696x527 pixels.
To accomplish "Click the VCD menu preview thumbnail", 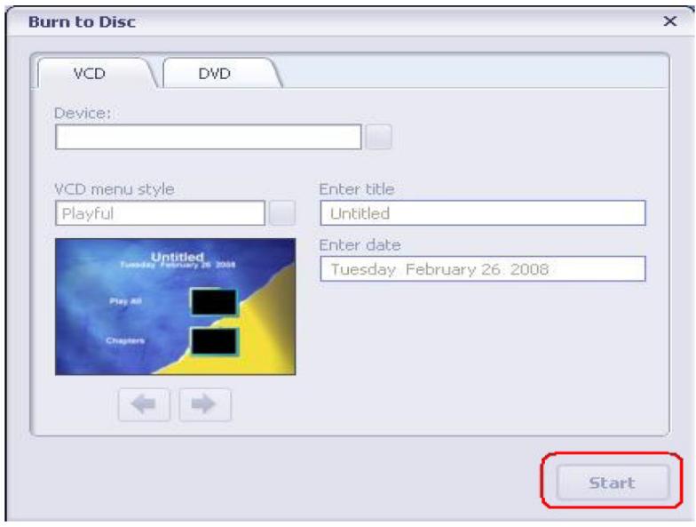I will pos(176,307).
